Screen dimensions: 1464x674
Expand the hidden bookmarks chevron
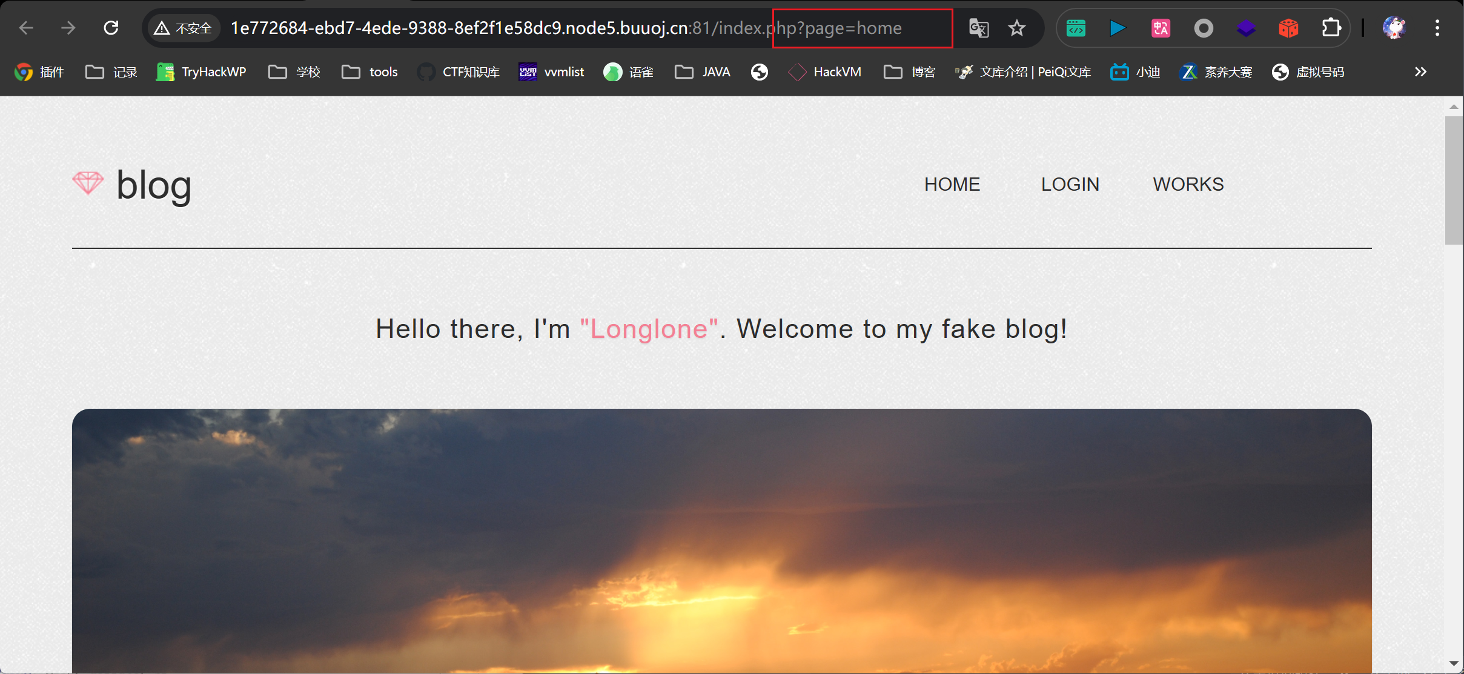click(1420, 72)
